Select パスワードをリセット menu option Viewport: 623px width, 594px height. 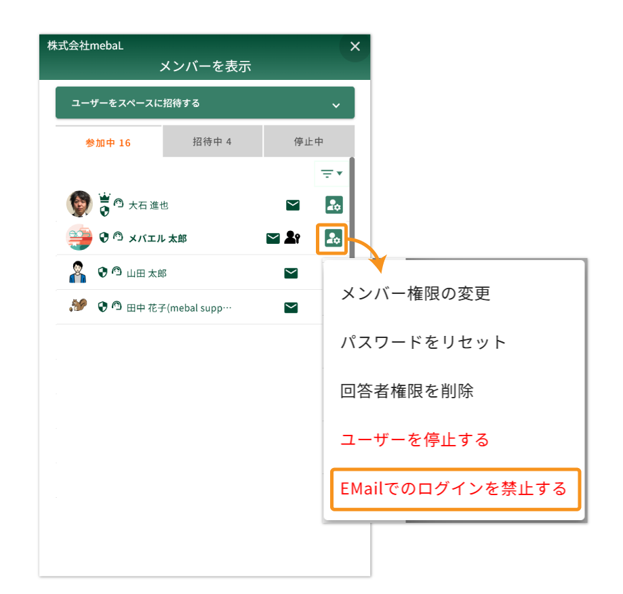tap(423, 342)
